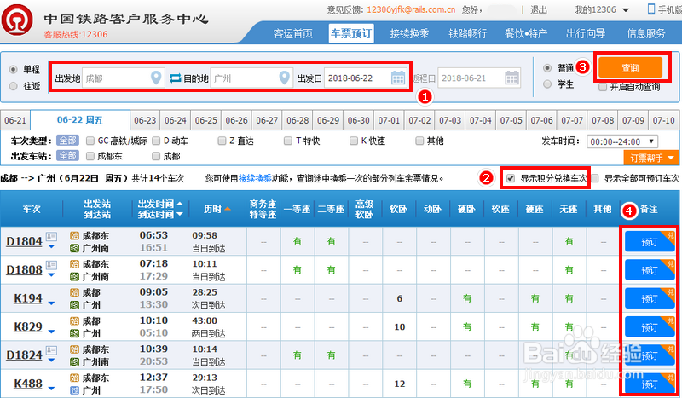Toggle the 显示积分兑换车次 checkbox
Image resolution: width=682 pixels, height=398 pixels.
511,178
